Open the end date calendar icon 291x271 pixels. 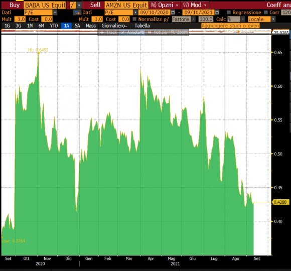coord(217,13)
